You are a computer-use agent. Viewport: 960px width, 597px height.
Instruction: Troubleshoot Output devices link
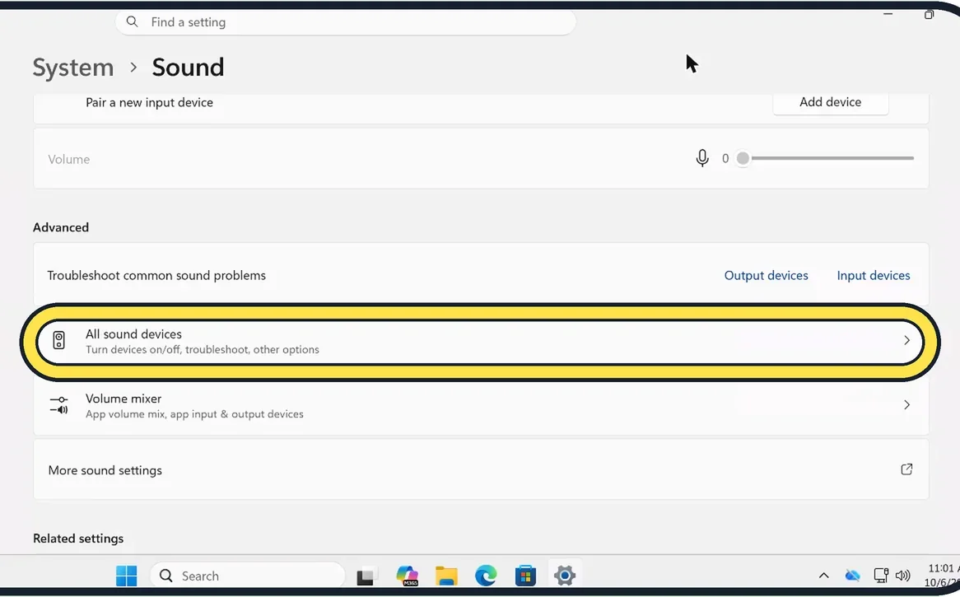point(766,276)
